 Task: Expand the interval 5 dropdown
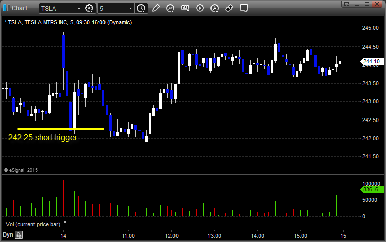coord(130,8)
